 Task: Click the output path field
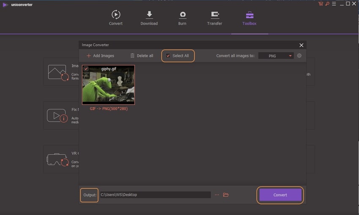click(155, 195)
